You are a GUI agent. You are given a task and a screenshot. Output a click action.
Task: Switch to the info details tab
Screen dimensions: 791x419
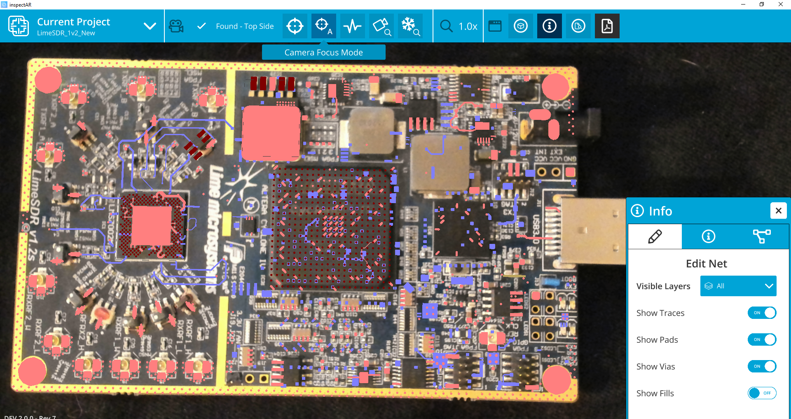[709, 236]
